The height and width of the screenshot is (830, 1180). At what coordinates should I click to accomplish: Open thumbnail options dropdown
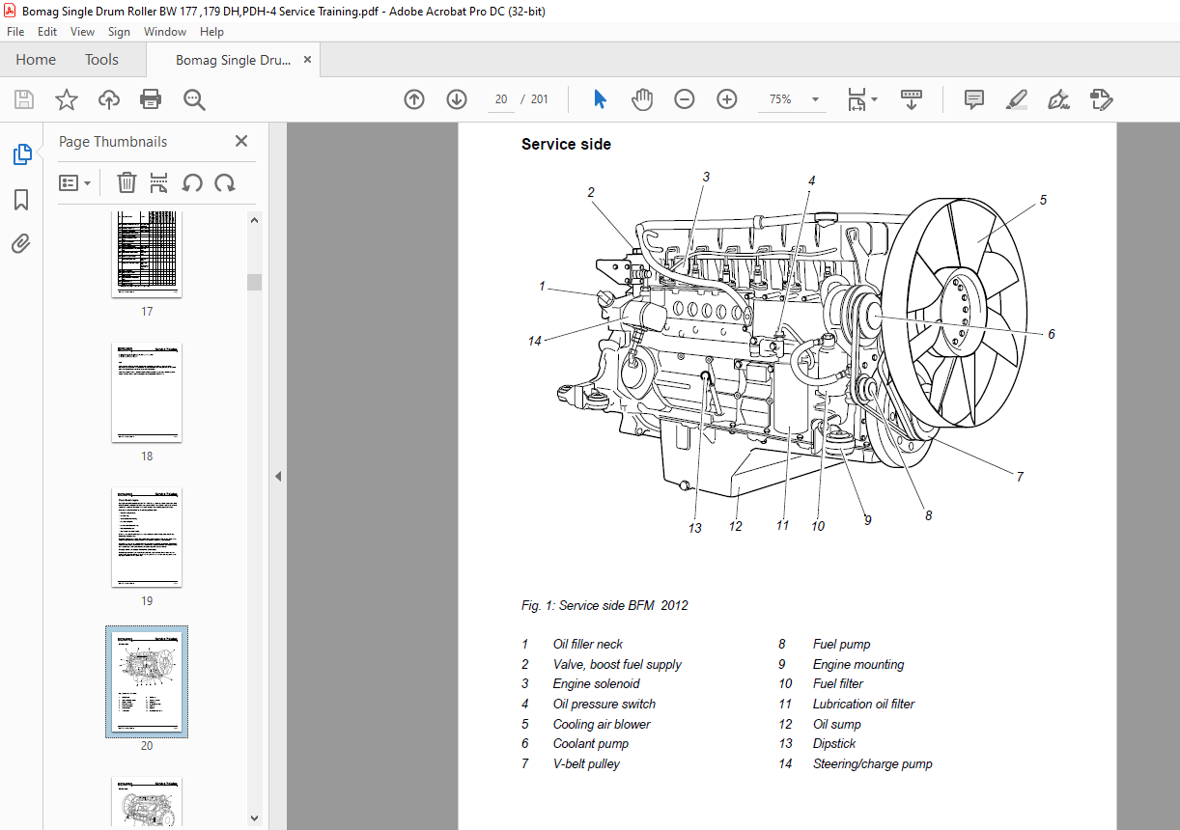75,182
